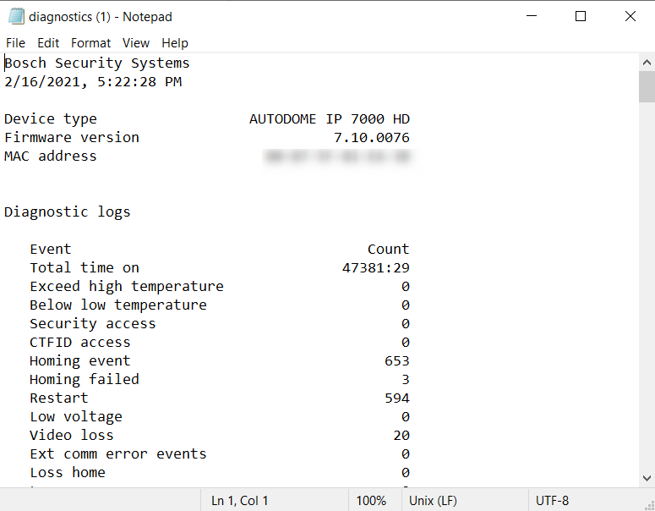
Task: Click the scroll-up arrow of the vertical scrollbar
Action: pyautogui.click(x=647, y=63)
